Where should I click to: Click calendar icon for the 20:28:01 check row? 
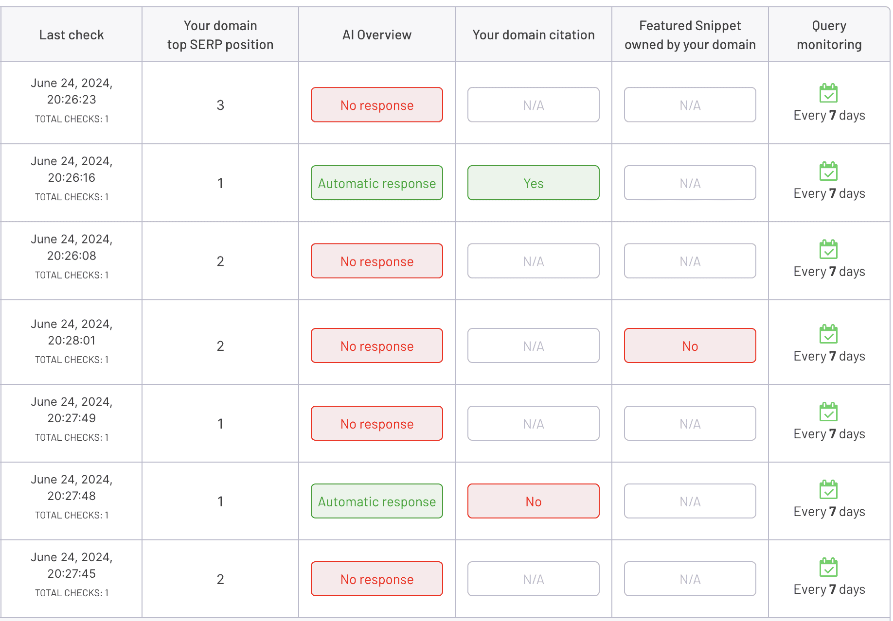tap(828, 334)
